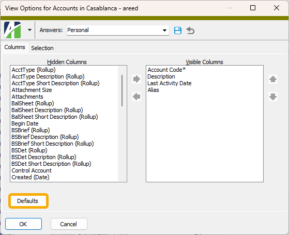The image size is (289, 235).
Task: Open the dropdown arrow beside the logo
Action: tap(29, 30)
